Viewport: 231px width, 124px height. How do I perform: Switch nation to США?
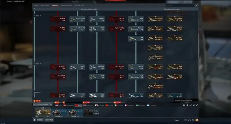59,105
